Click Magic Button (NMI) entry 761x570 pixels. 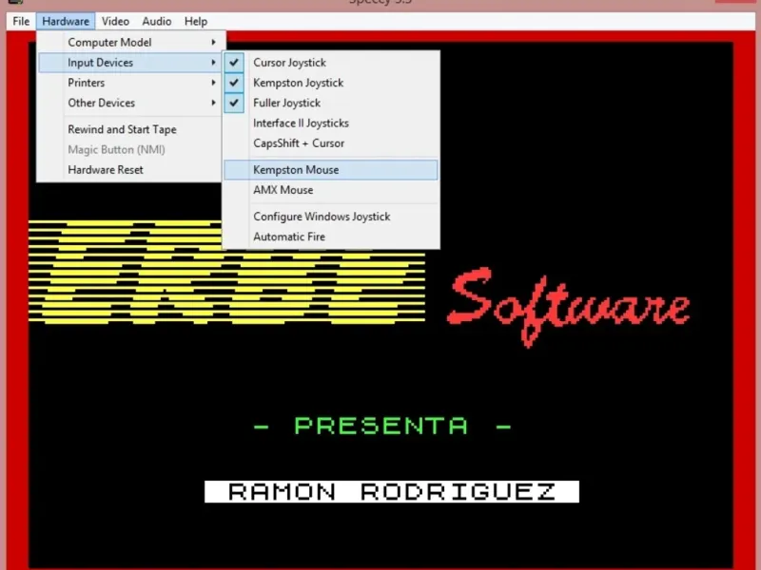click(130, 150)
